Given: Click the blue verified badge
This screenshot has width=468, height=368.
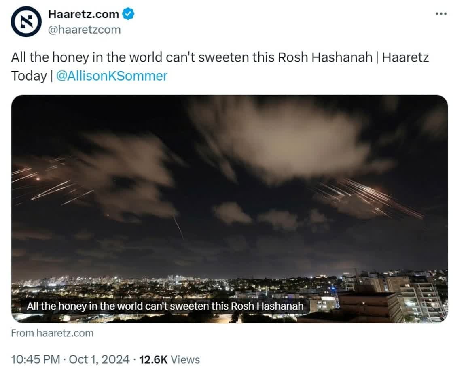Looking at the screenshot, I should pos(128,14).
